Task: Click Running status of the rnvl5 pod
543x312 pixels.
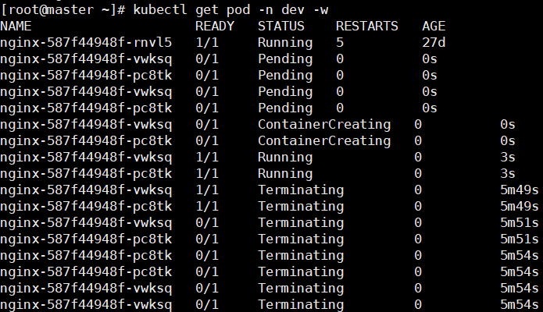Action: coord(284,42)
